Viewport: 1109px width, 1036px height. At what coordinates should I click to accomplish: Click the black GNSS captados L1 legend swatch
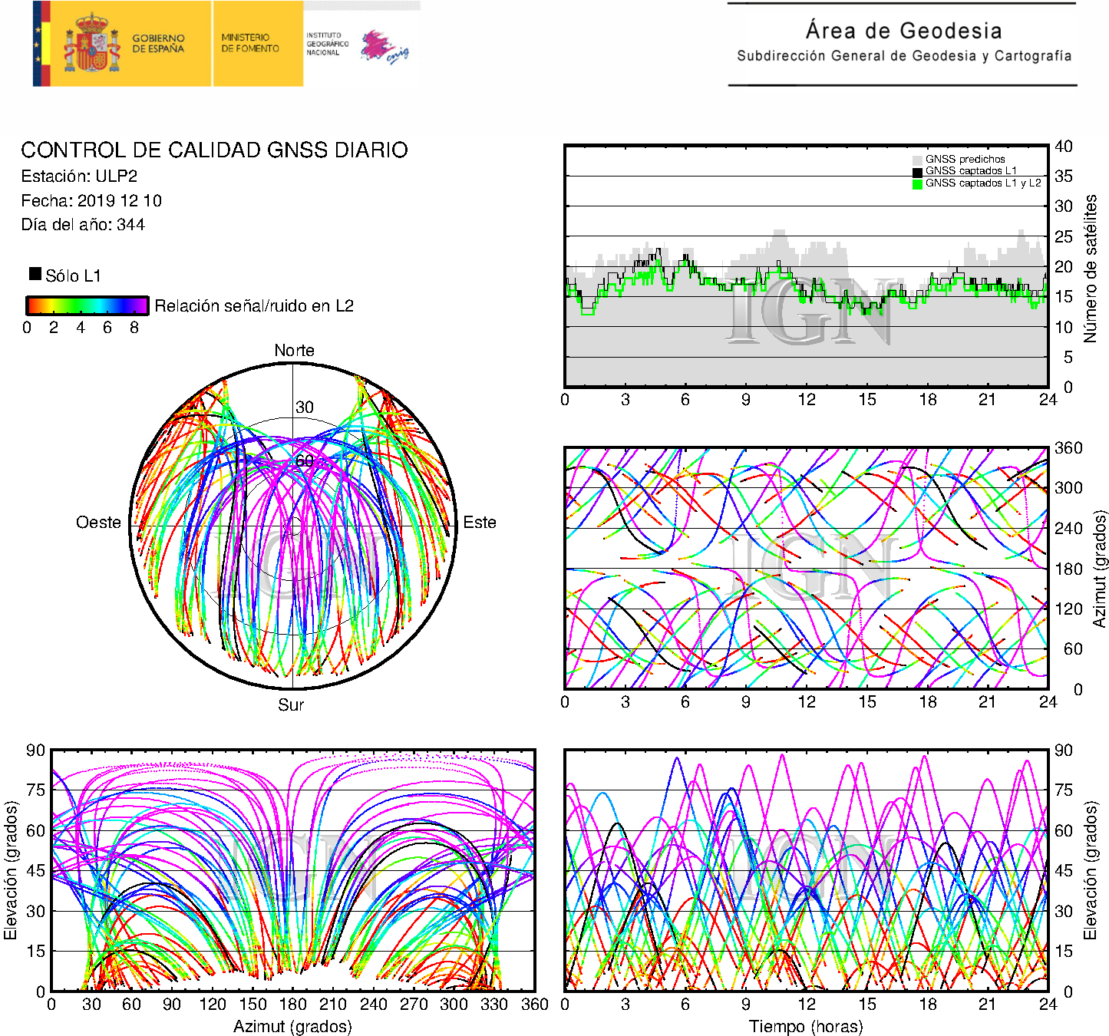point(917,172)
